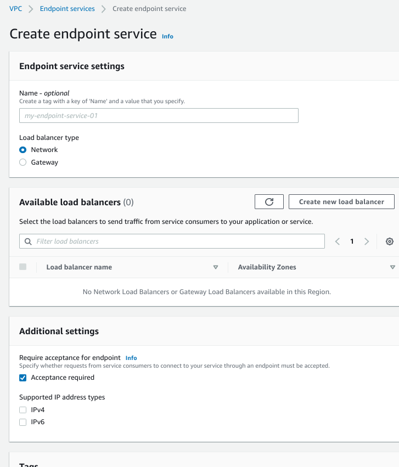
Task: Click the refresh load balancers icon button
Action: 269,202
